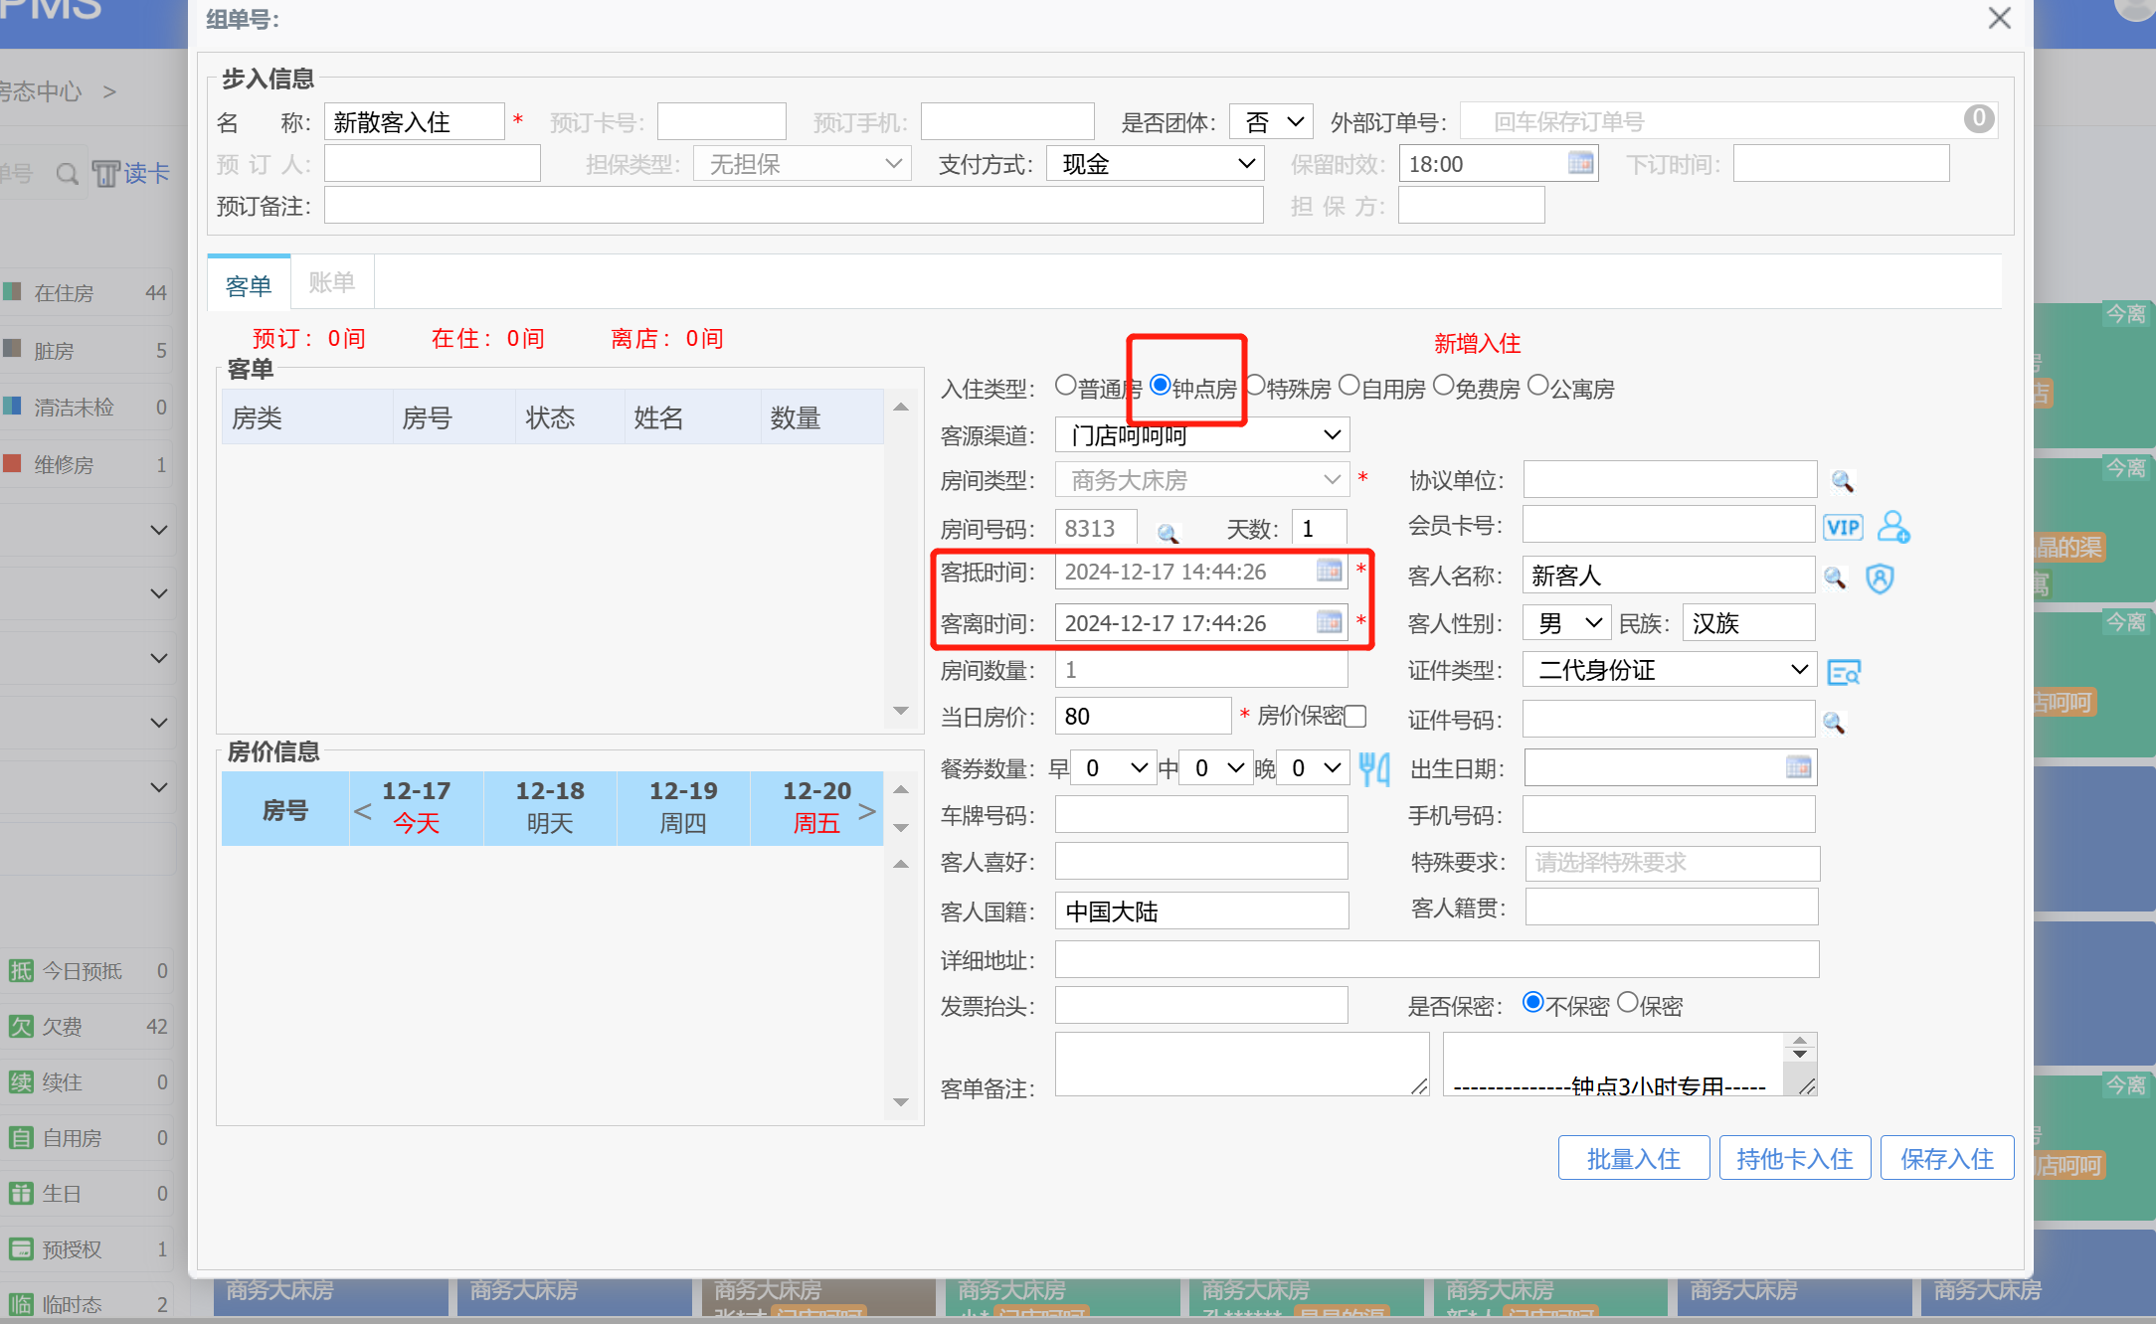Select the 特殊房 radio button

[x=1255, y=386]
